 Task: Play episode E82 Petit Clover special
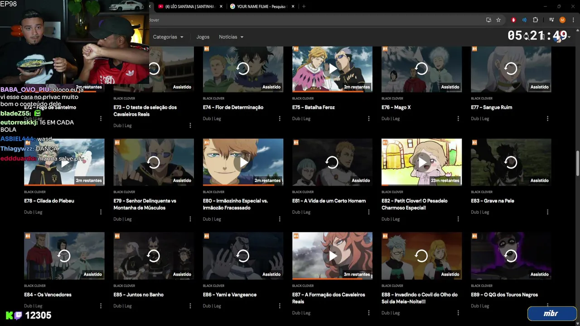tap(421, 162)
